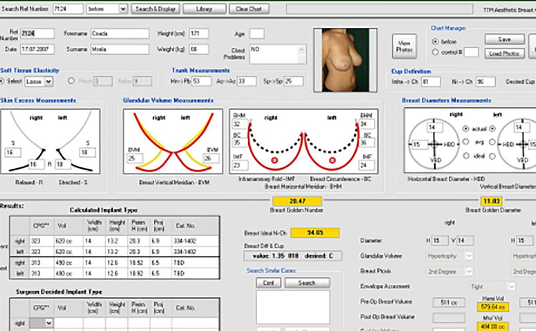Select the 'before' radio in Chart Manager

coord(435,41)
